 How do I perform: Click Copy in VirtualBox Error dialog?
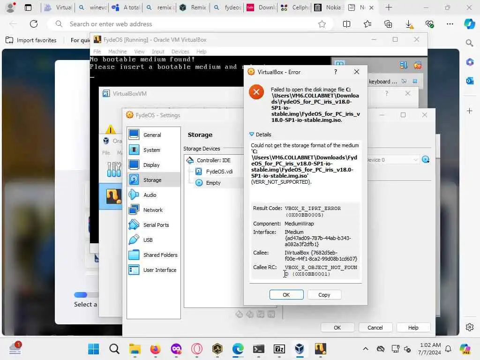pos(324,294)
